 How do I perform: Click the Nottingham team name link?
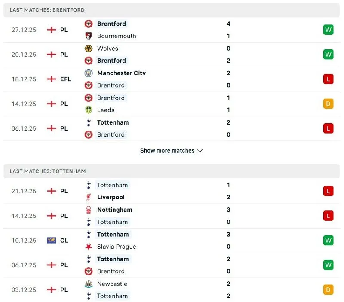(x=114, y=210)
